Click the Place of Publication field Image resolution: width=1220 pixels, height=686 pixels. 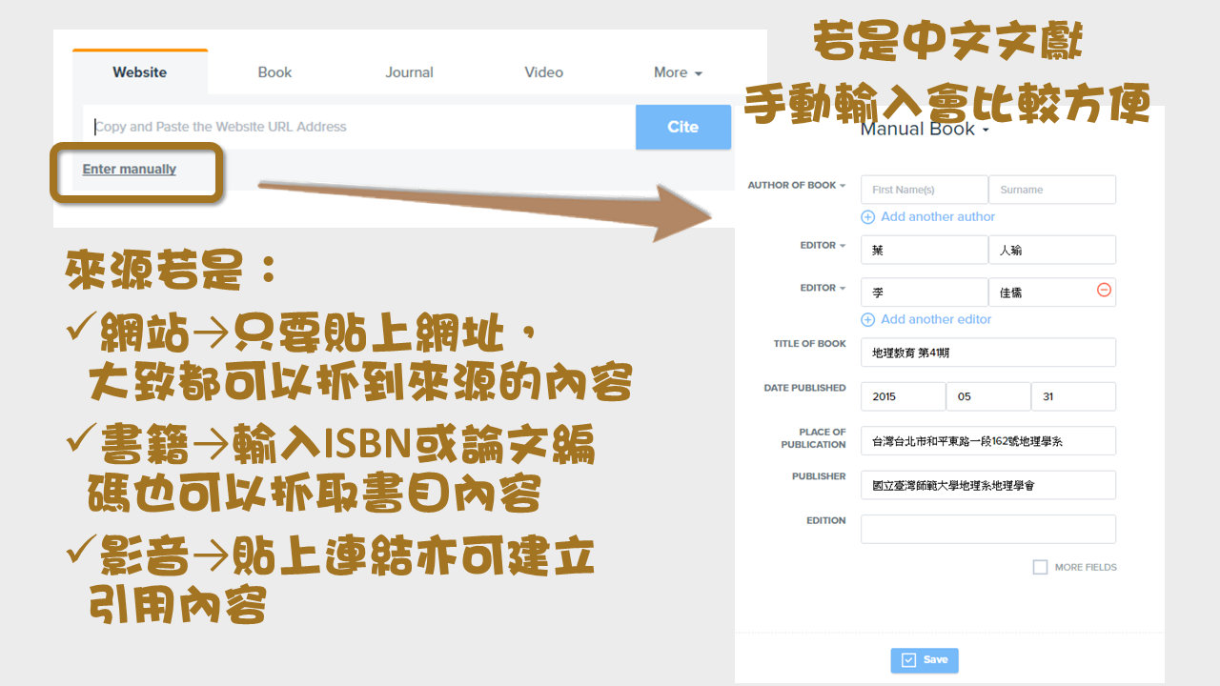[988, 441]
